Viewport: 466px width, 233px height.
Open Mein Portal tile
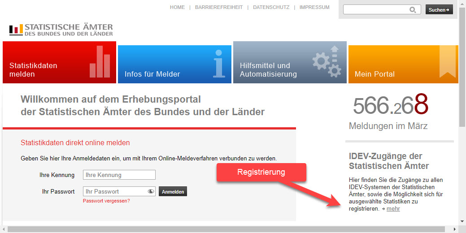[403, 64]
